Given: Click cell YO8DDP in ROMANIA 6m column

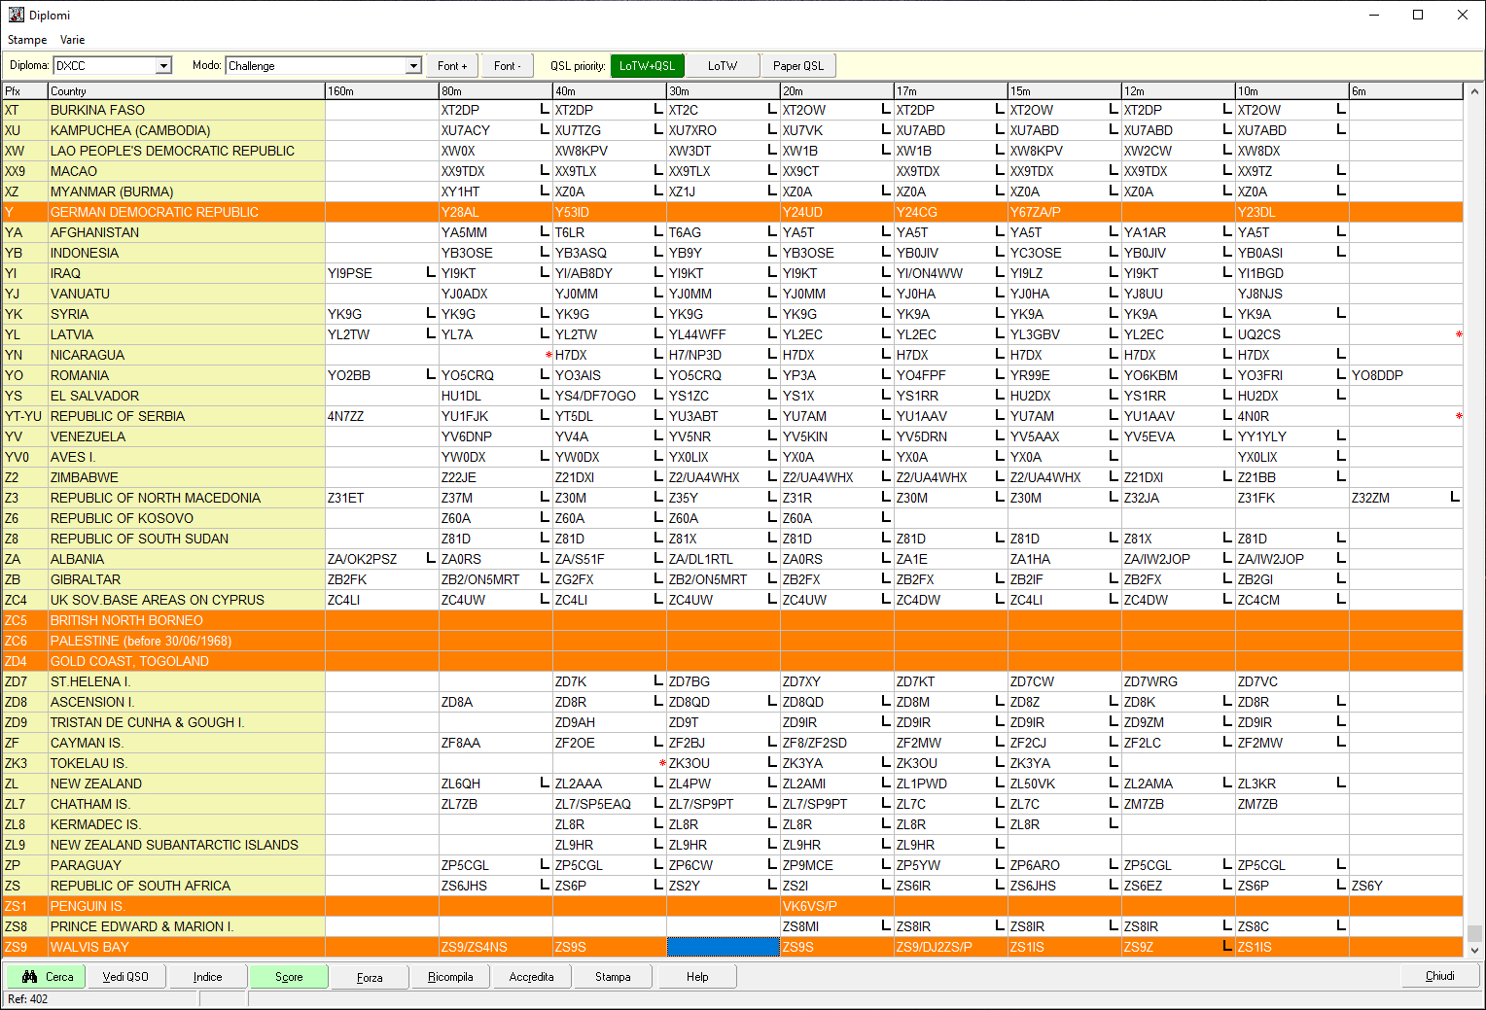Looking at the screenshot, I should (x=1406, y=375).
